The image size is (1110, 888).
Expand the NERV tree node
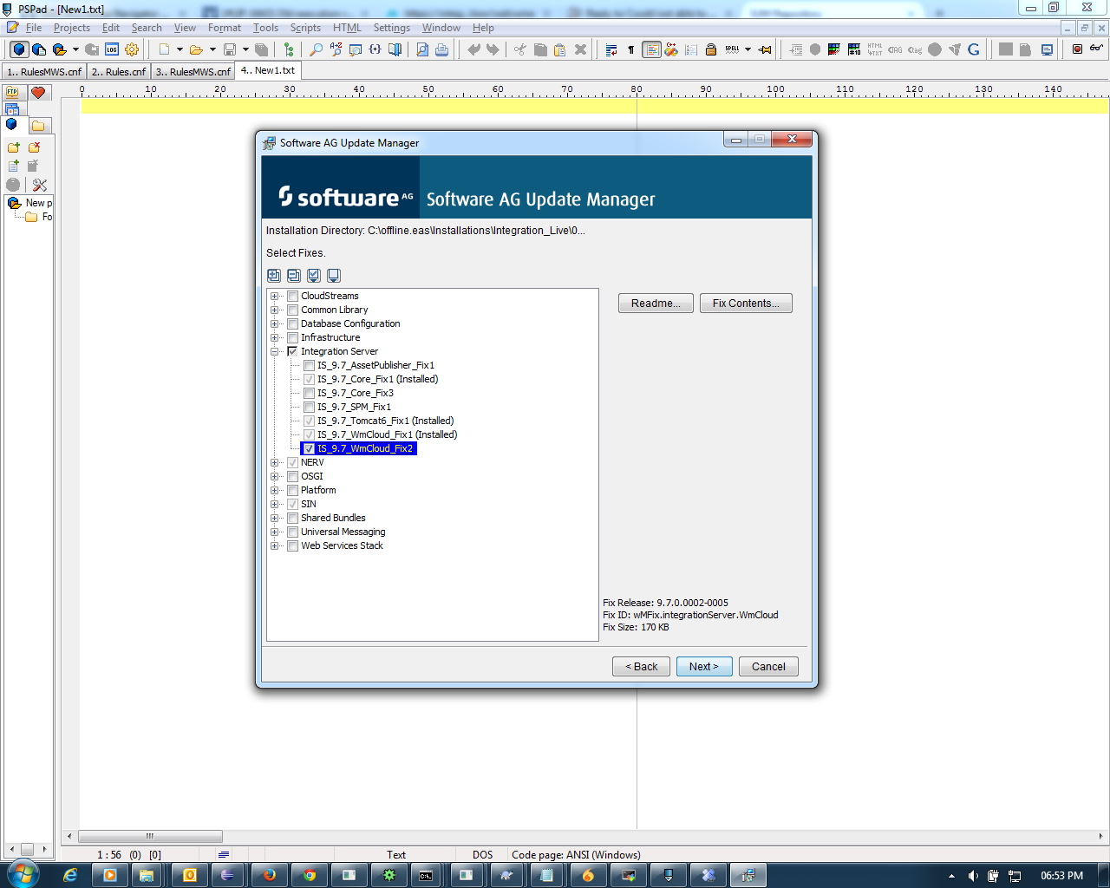[275, 462]
